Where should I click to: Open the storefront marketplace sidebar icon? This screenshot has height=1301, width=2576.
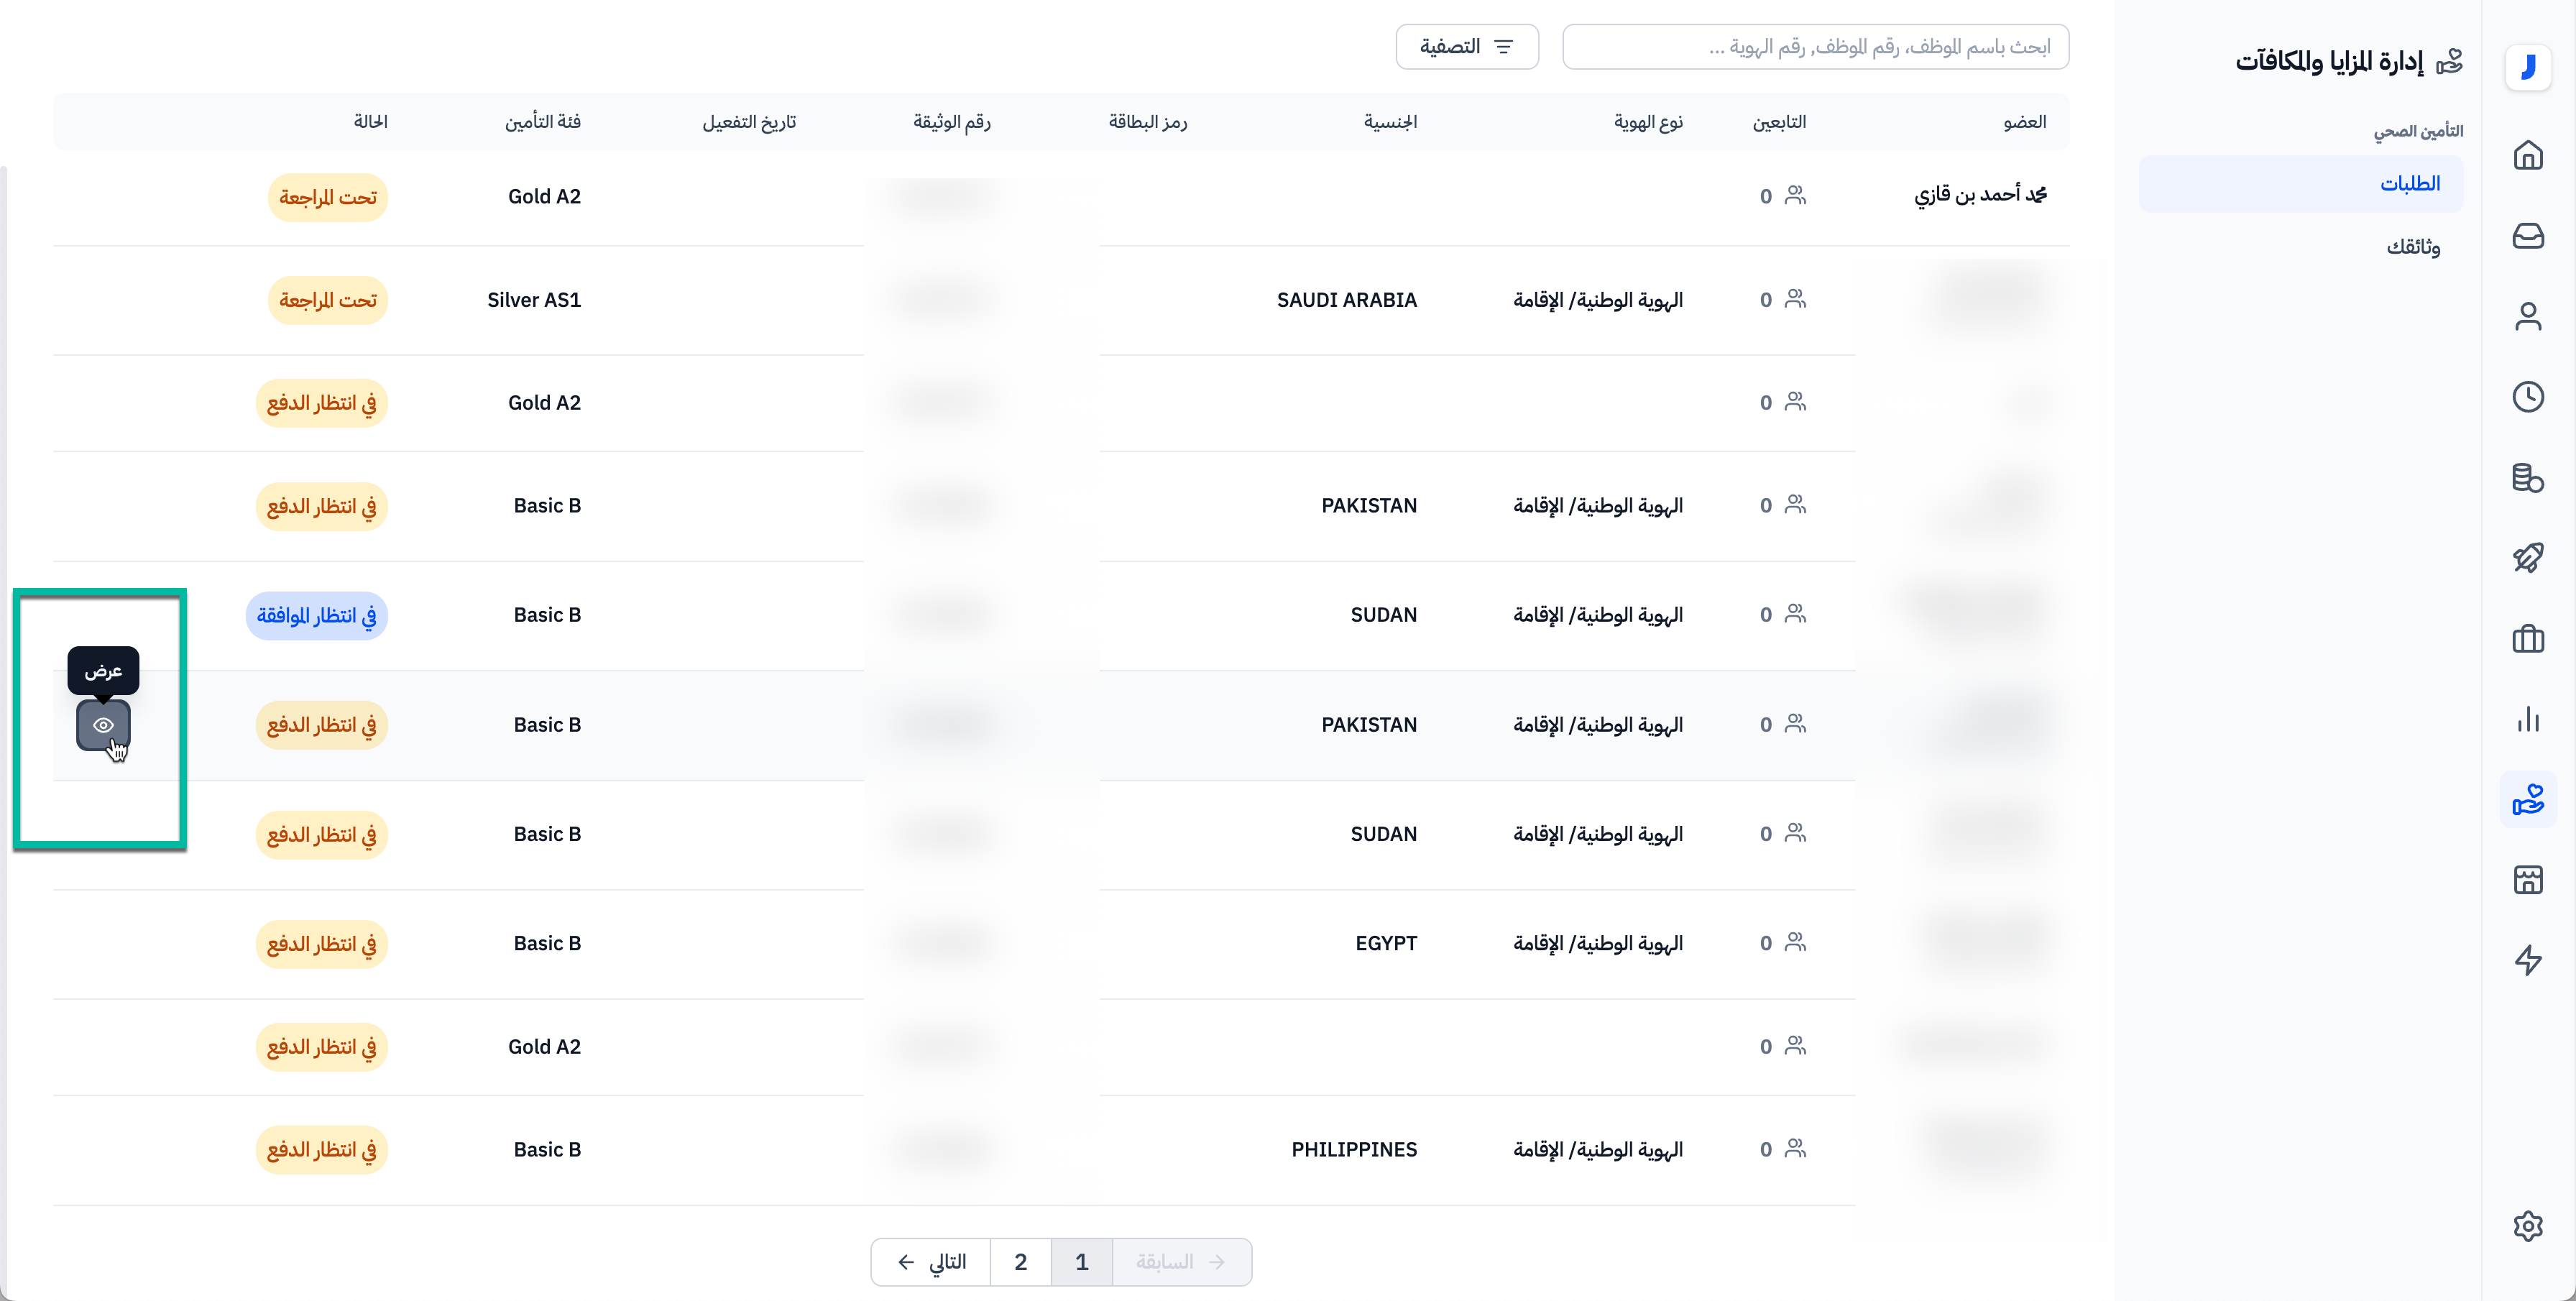click(2527, 880)
